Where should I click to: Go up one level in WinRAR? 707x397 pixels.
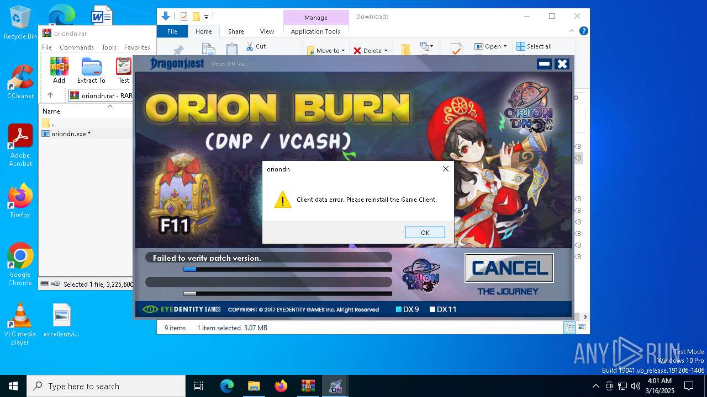pyautogui.click(x=50, y=95)
